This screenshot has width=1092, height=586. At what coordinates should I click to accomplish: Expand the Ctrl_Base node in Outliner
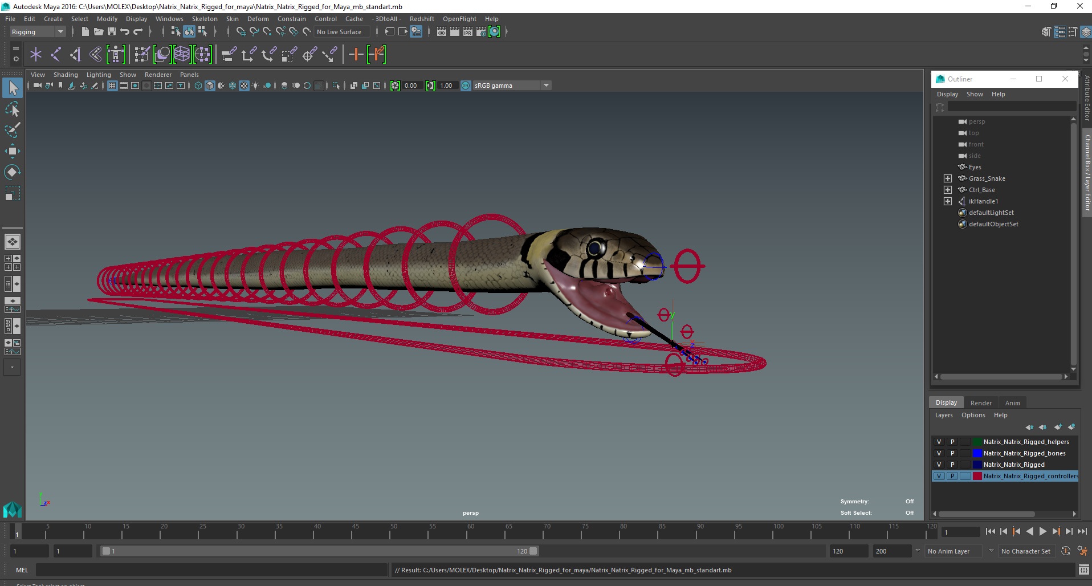pos(947,190)
